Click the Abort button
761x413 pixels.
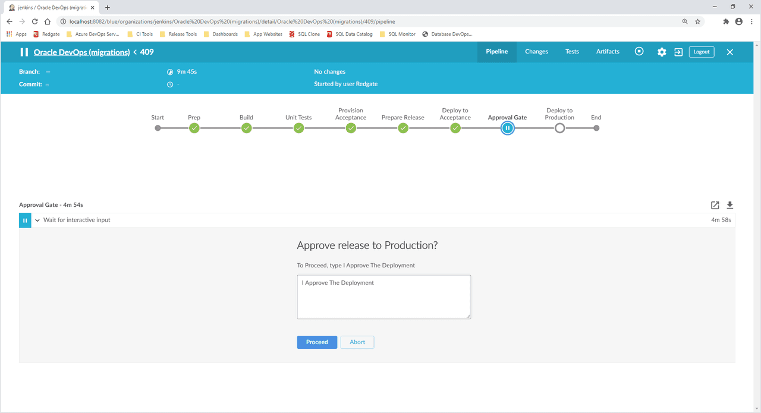(x=357, y=342)
